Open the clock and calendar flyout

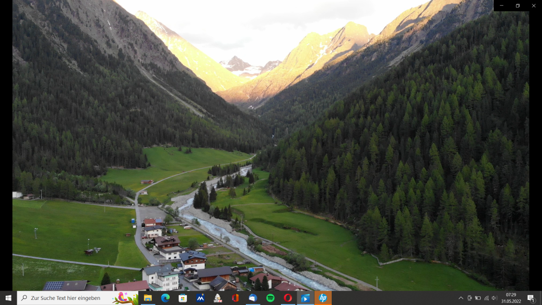coord(511,298)
